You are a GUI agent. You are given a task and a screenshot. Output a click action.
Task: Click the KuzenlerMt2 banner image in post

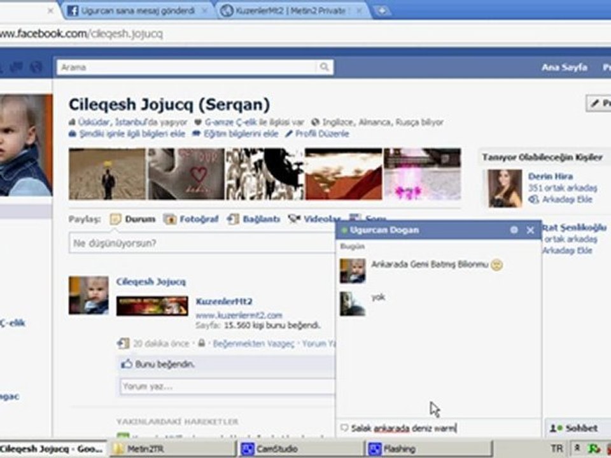152,306
